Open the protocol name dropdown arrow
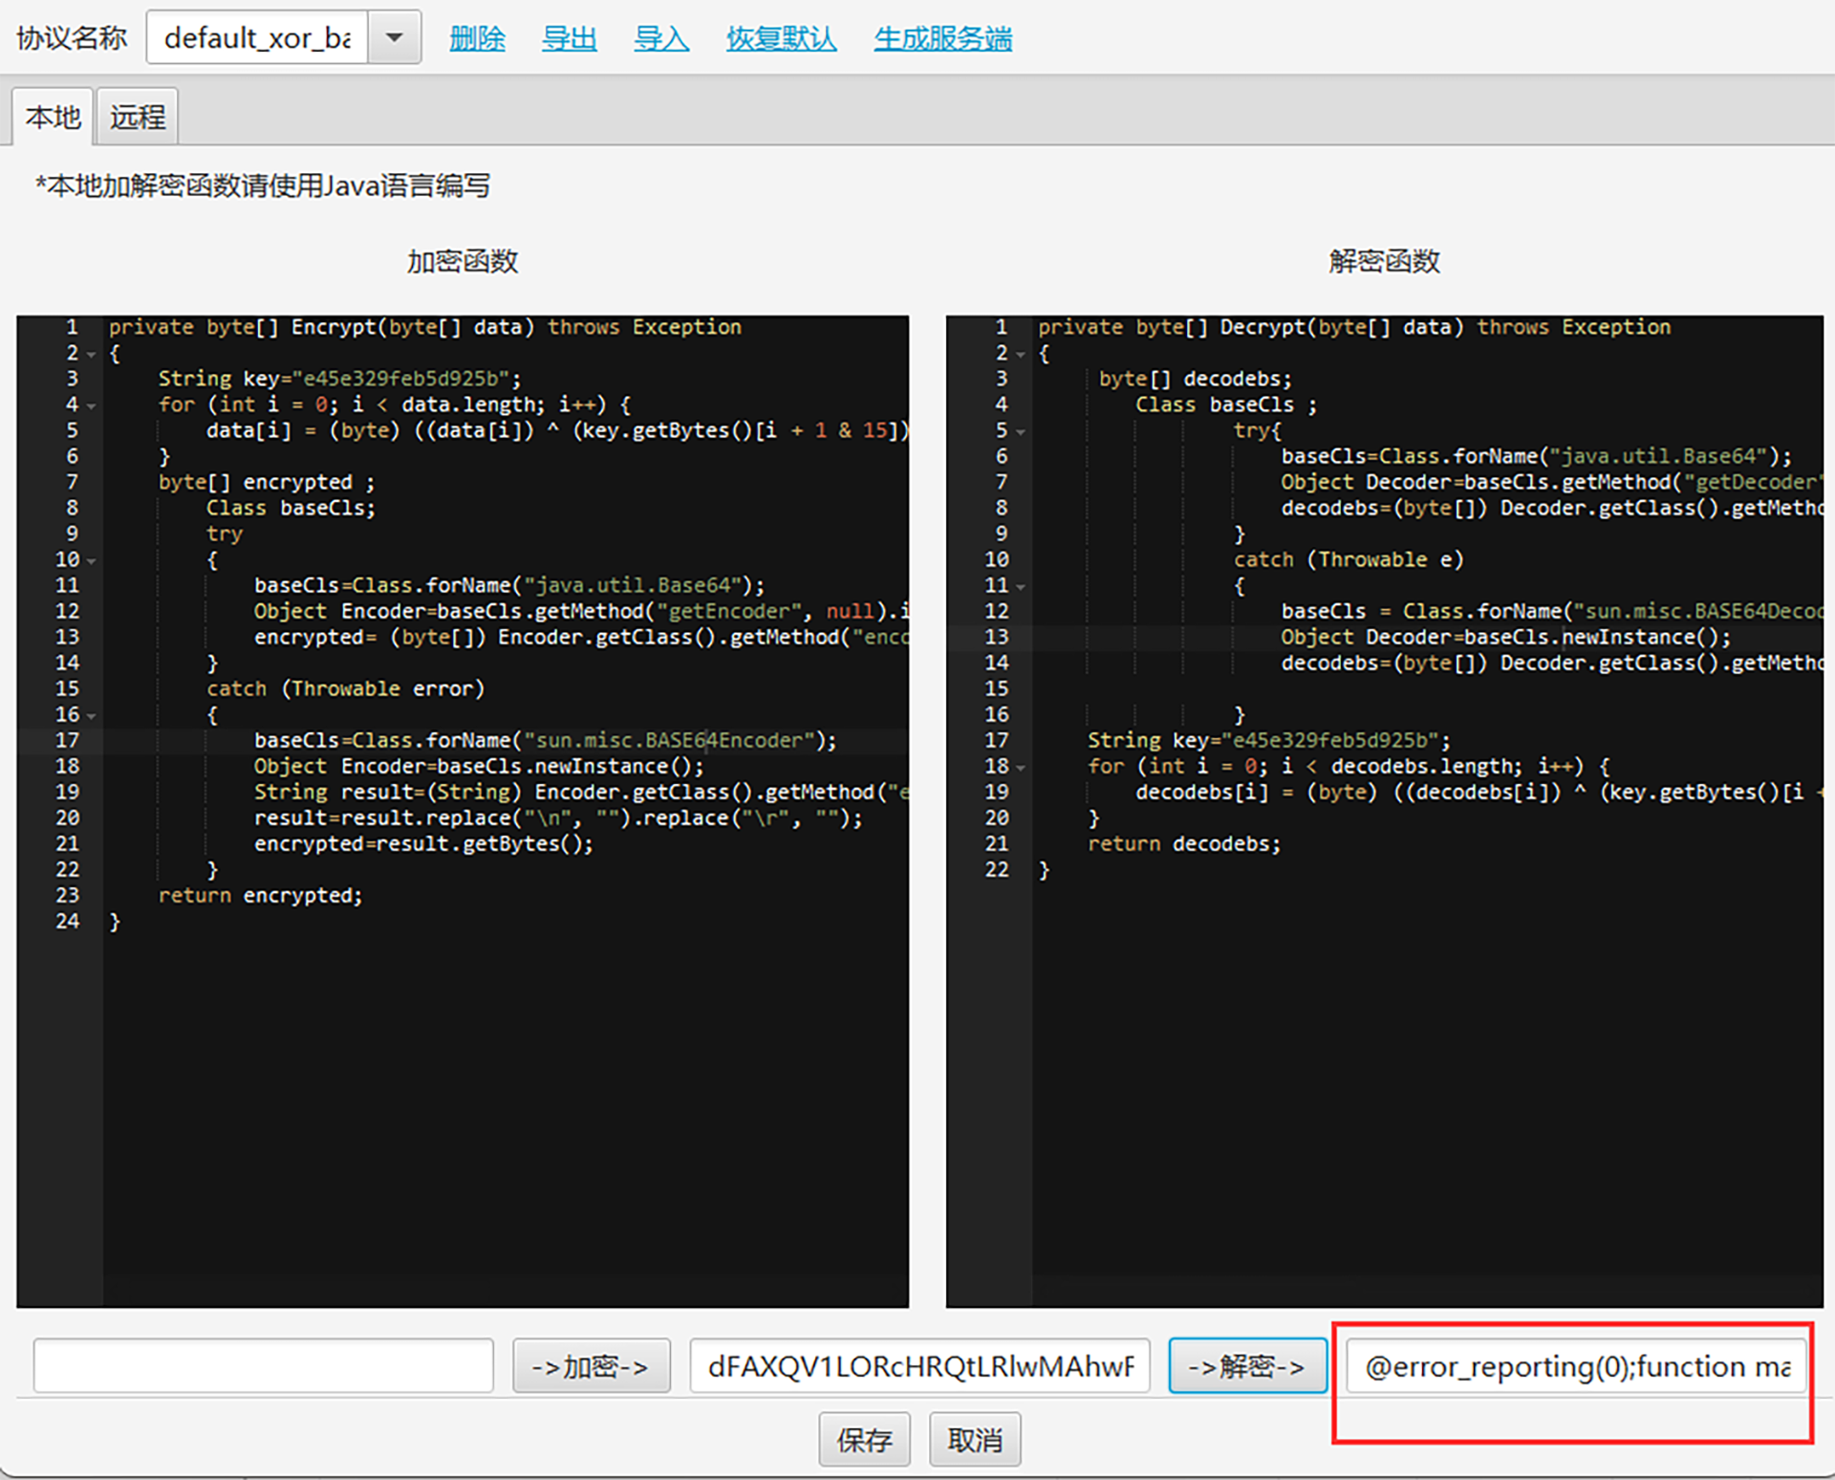1835x1480 pixels. pos(394,38)
